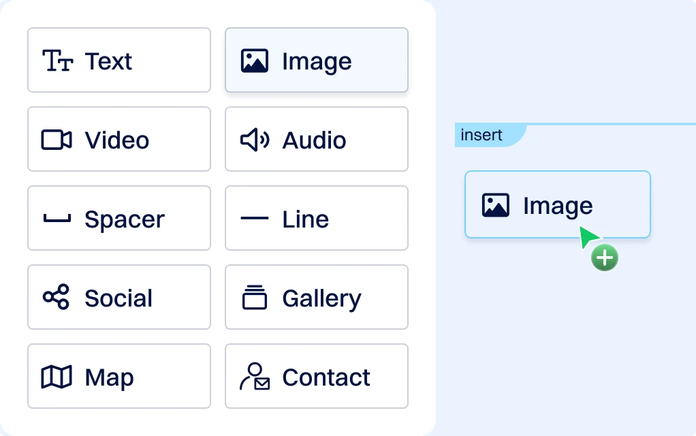This screenshot has width=696, height=436.
Task: Click the blue insert drop line
Action: coord(613,124)
